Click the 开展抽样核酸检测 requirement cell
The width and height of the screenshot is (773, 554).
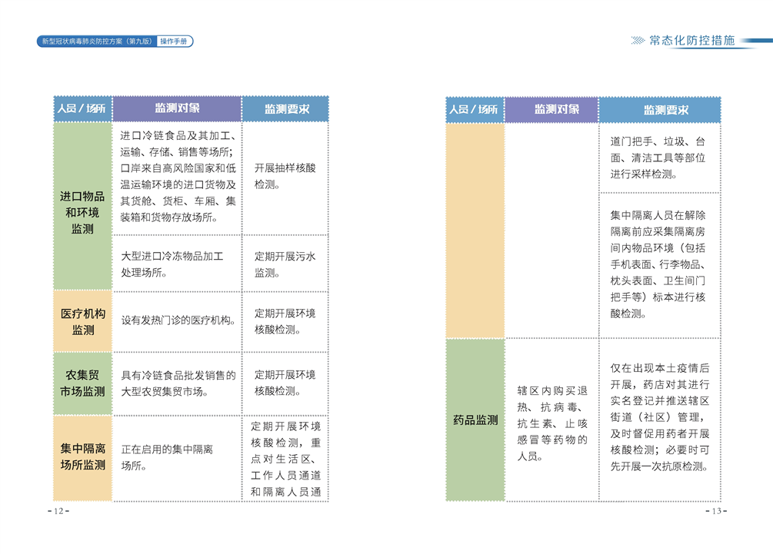click(x=285, y=177)
